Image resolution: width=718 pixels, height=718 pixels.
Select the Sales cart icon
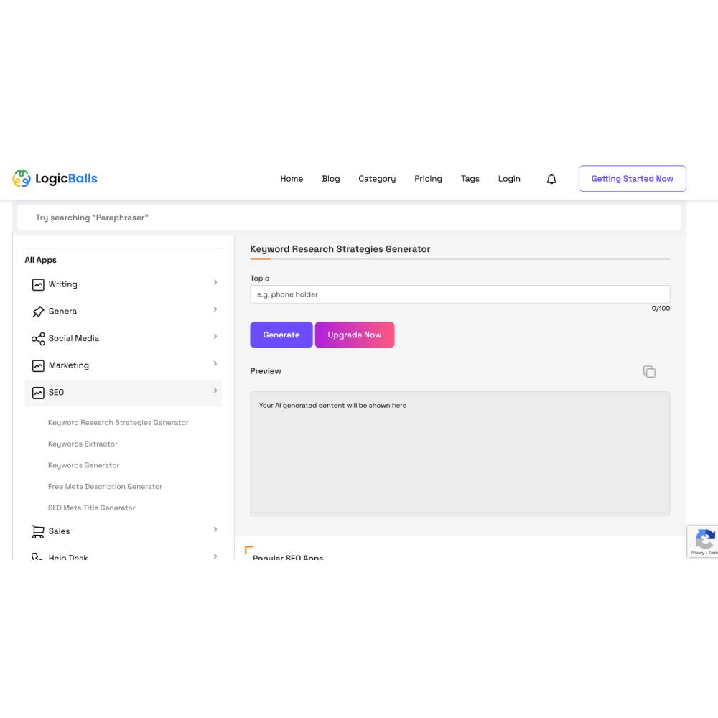pos(38,531)
